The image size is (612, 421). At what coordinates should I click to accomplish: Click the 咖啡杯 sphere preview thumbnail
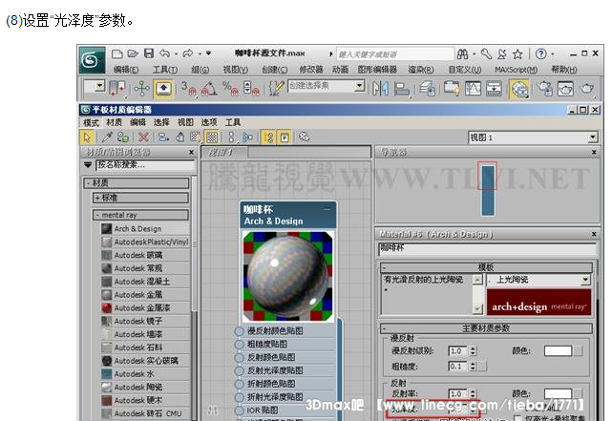pos(288,276)
